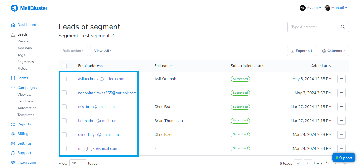Open the Columns dropdown
Viewport: 360px width, 166px height.
333,51
